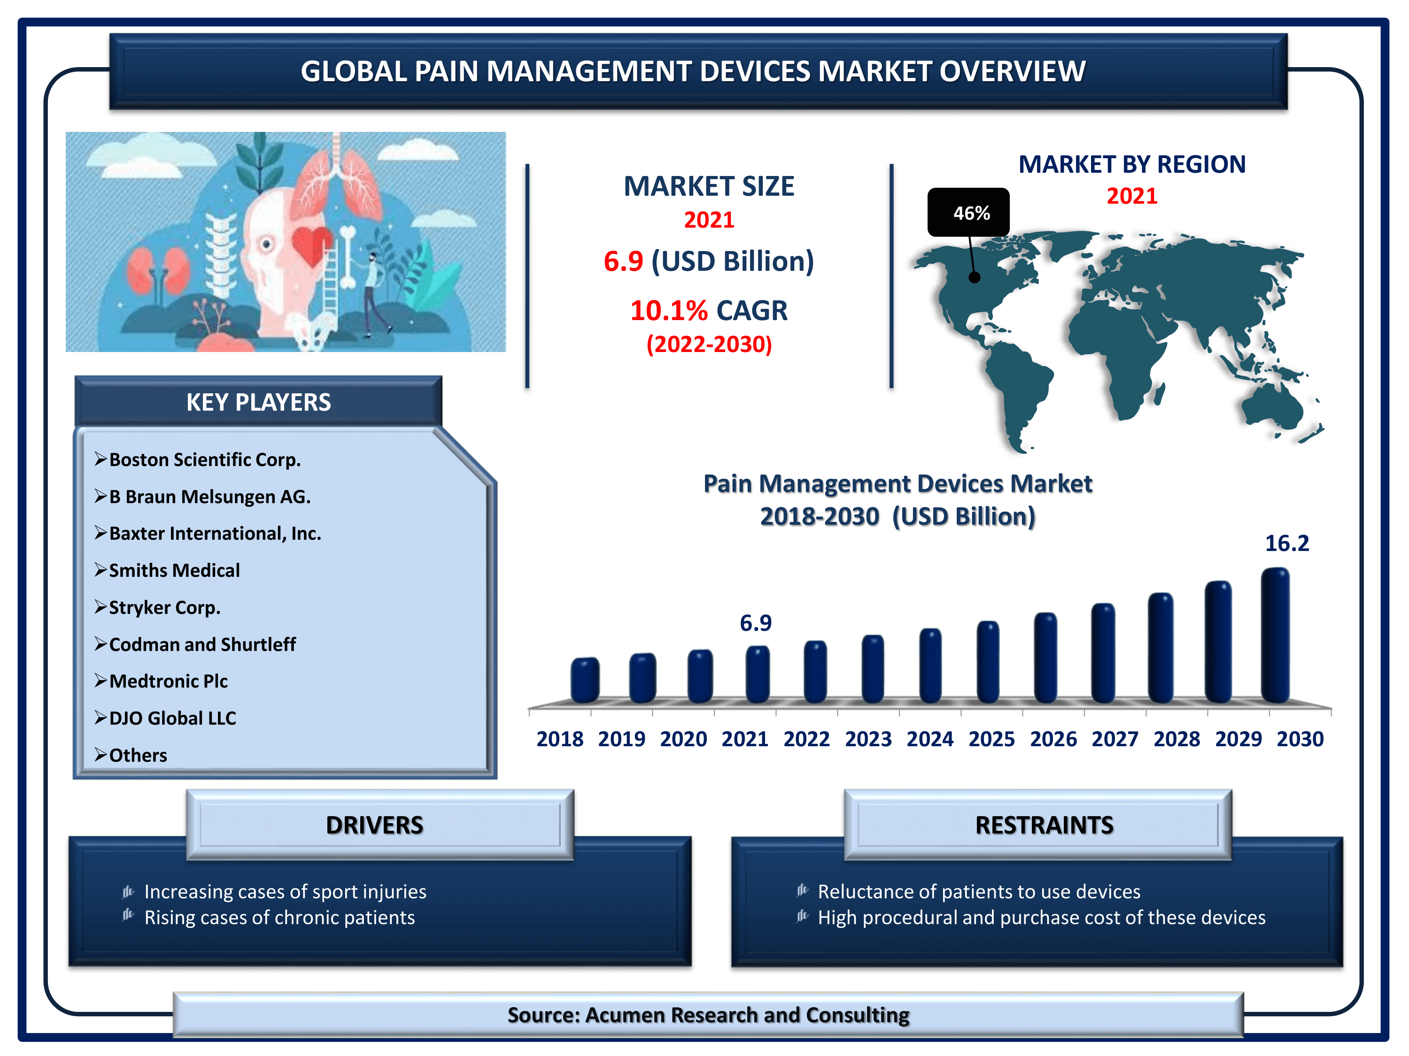Click the bullet icon beside Increasing cases of sport injuries
This screenshot has height=1056, width=1409.
(128, 892)
